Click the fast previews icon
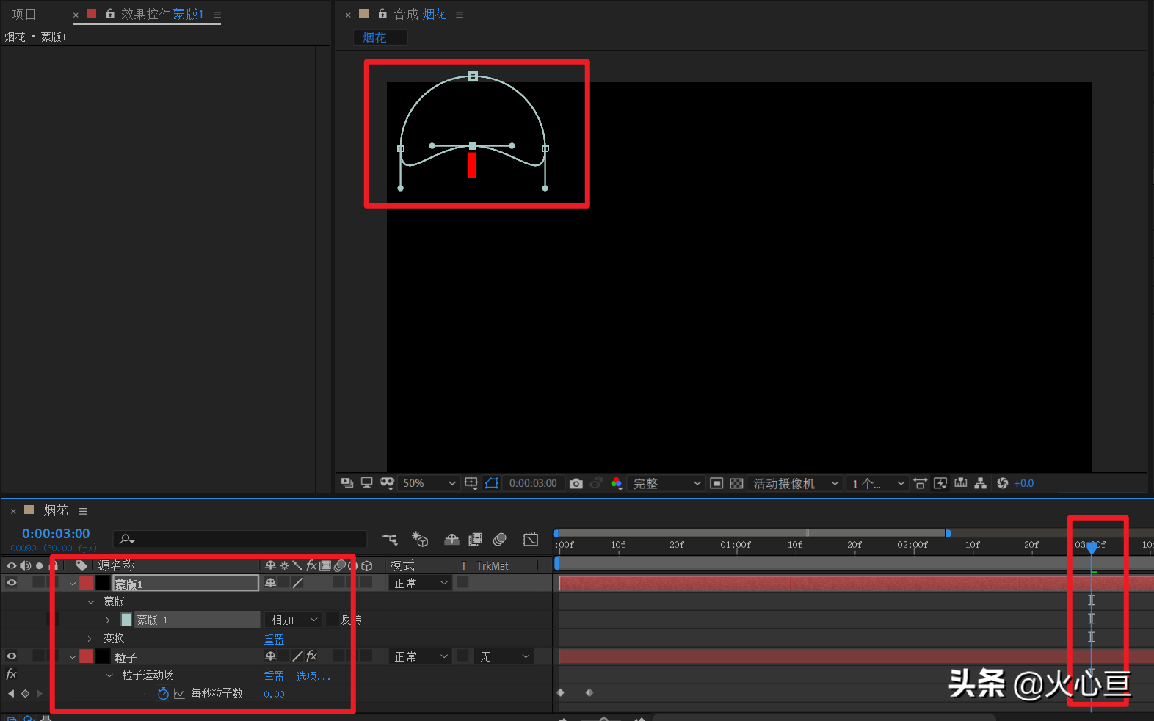This screenshot has height=721, width=1154. coord(940,483)
